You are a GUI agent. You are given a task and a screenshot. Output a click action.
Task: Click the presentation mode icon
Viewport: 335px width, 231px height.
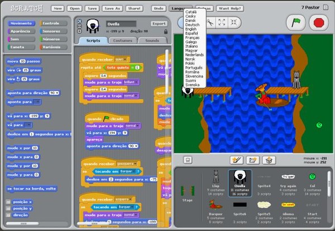click(x=188, y=160)
